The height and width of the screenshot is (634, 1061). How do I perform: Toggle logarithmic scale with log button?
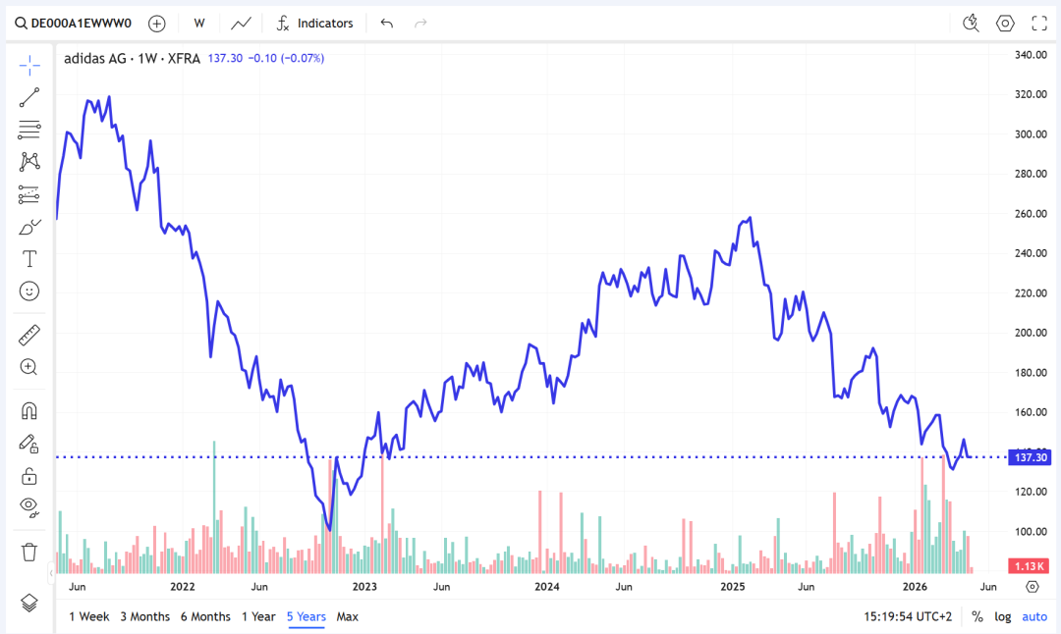(1002, 616)
